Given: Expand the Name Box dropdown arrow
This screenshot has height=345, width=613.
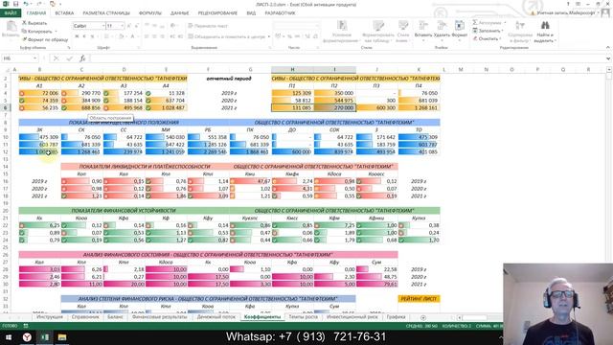Looking at the screenshot, I should (x=34, y=58).
